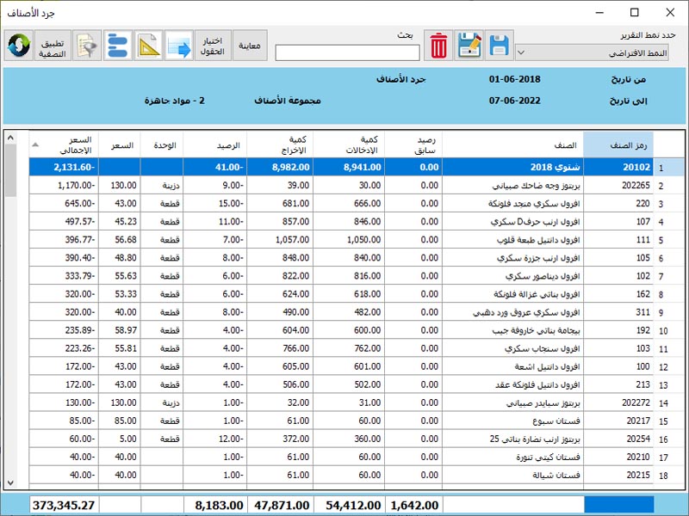Click the from-date value '01-06-2018'
The image size is (689, 516).
tap(514, 79)
